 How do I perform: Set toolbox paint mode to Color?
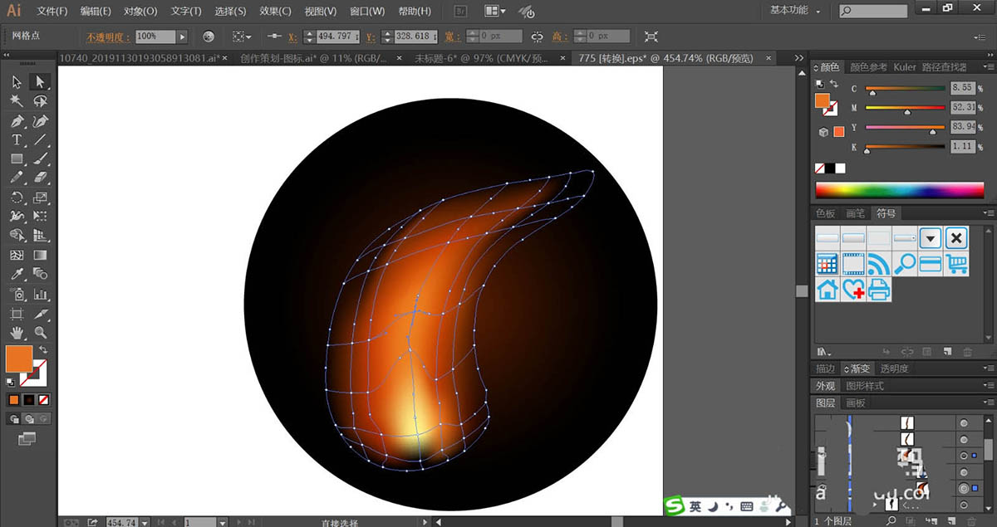[x=13, y=399]
